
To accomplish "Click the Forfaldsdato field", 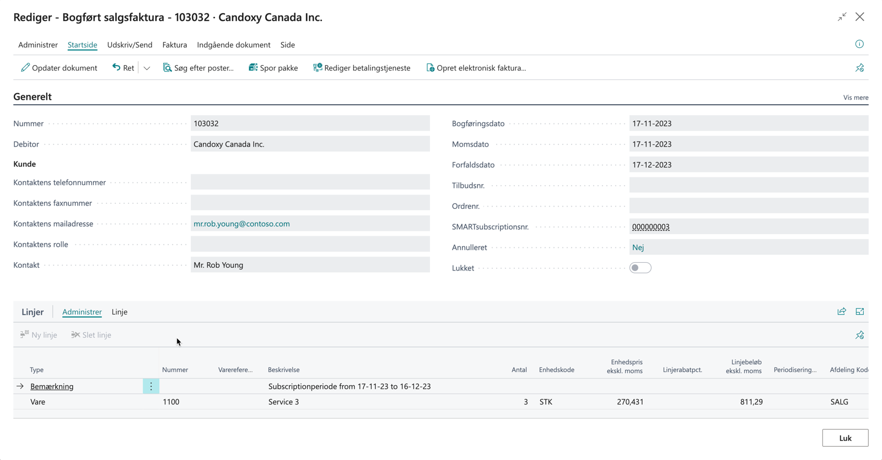I will click(x=748, y=165).
